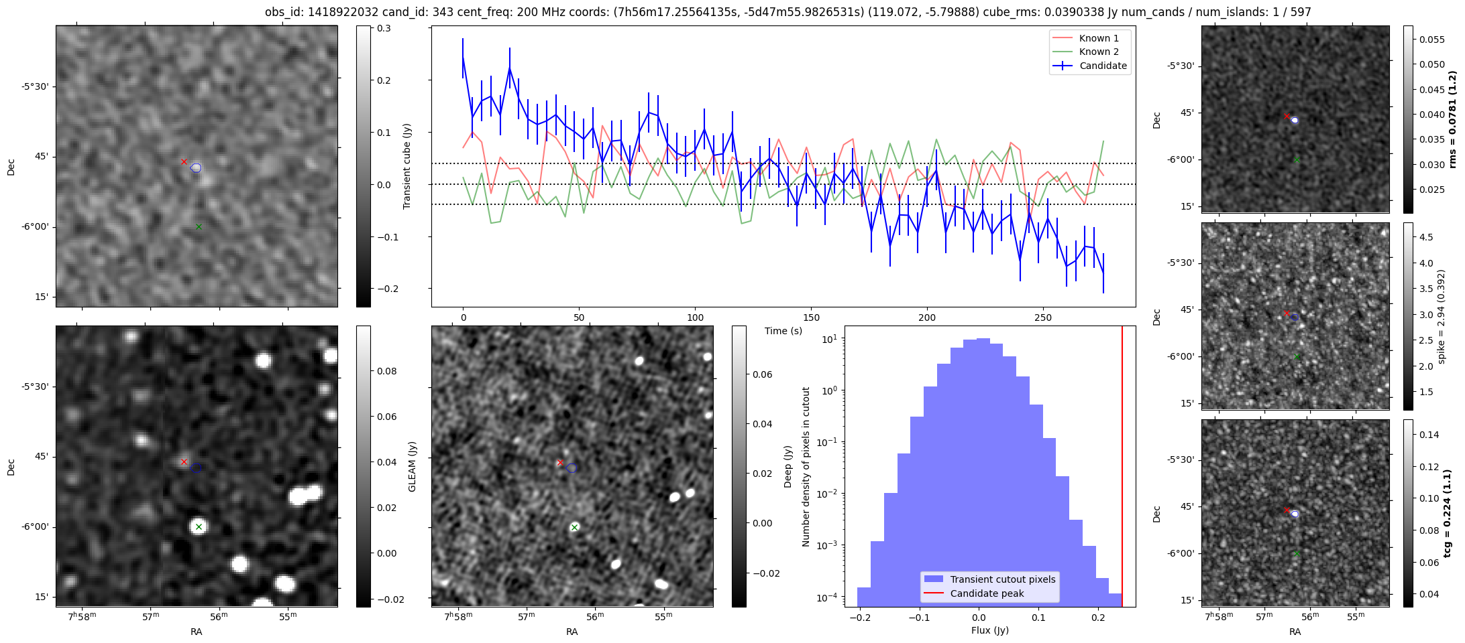This screenshot has height=643, width=1465.
Task: Pick the green x marker in Deep image
Action: [x=574, y=527]
